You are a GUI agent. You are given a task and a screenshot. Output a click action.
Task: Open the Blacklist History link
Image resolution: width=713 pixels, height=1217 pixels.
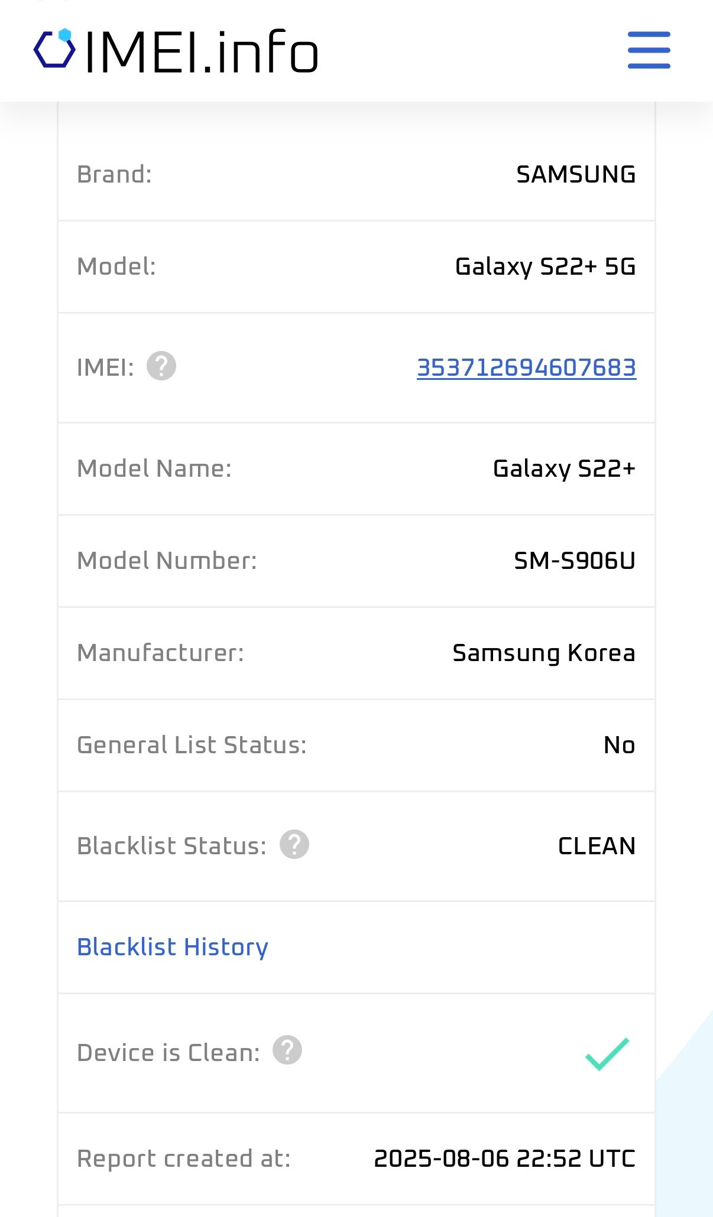(x=173, y=947)
